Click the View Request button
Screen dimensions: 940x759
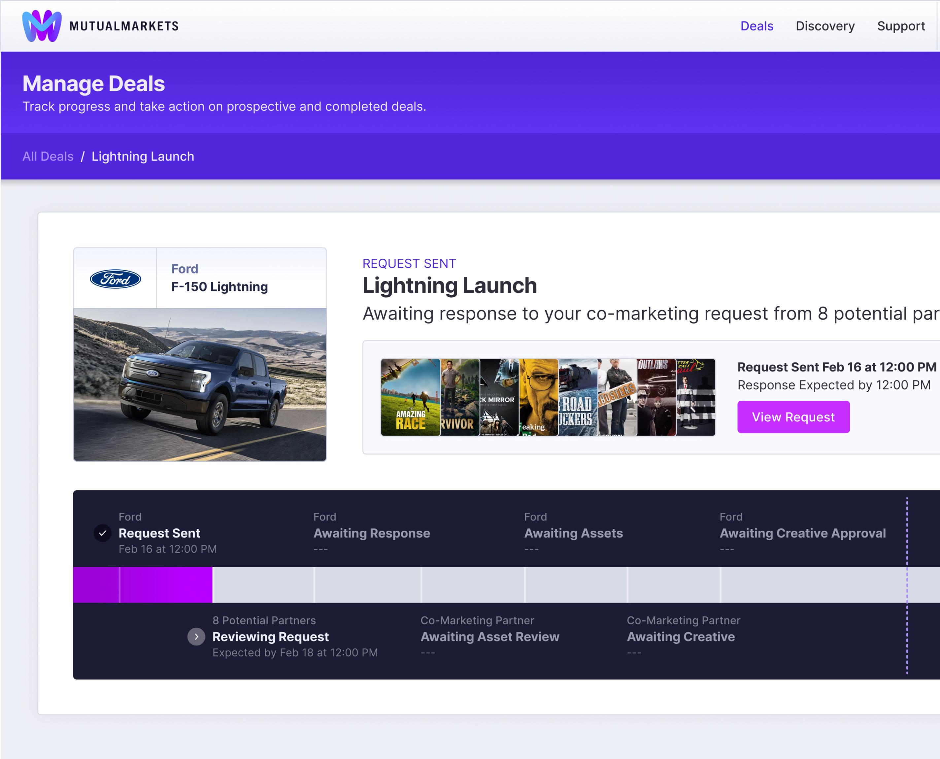coord(793,417)
